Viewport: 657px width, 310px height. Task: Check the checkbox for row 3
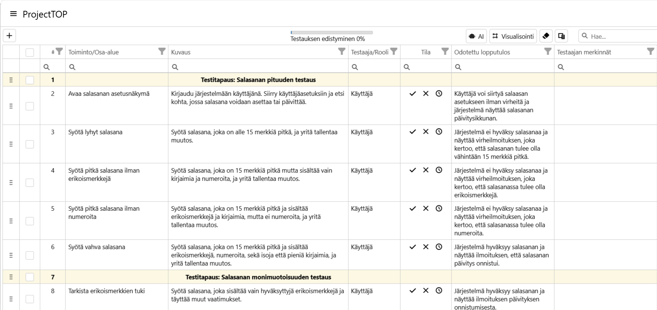point(30,144)
